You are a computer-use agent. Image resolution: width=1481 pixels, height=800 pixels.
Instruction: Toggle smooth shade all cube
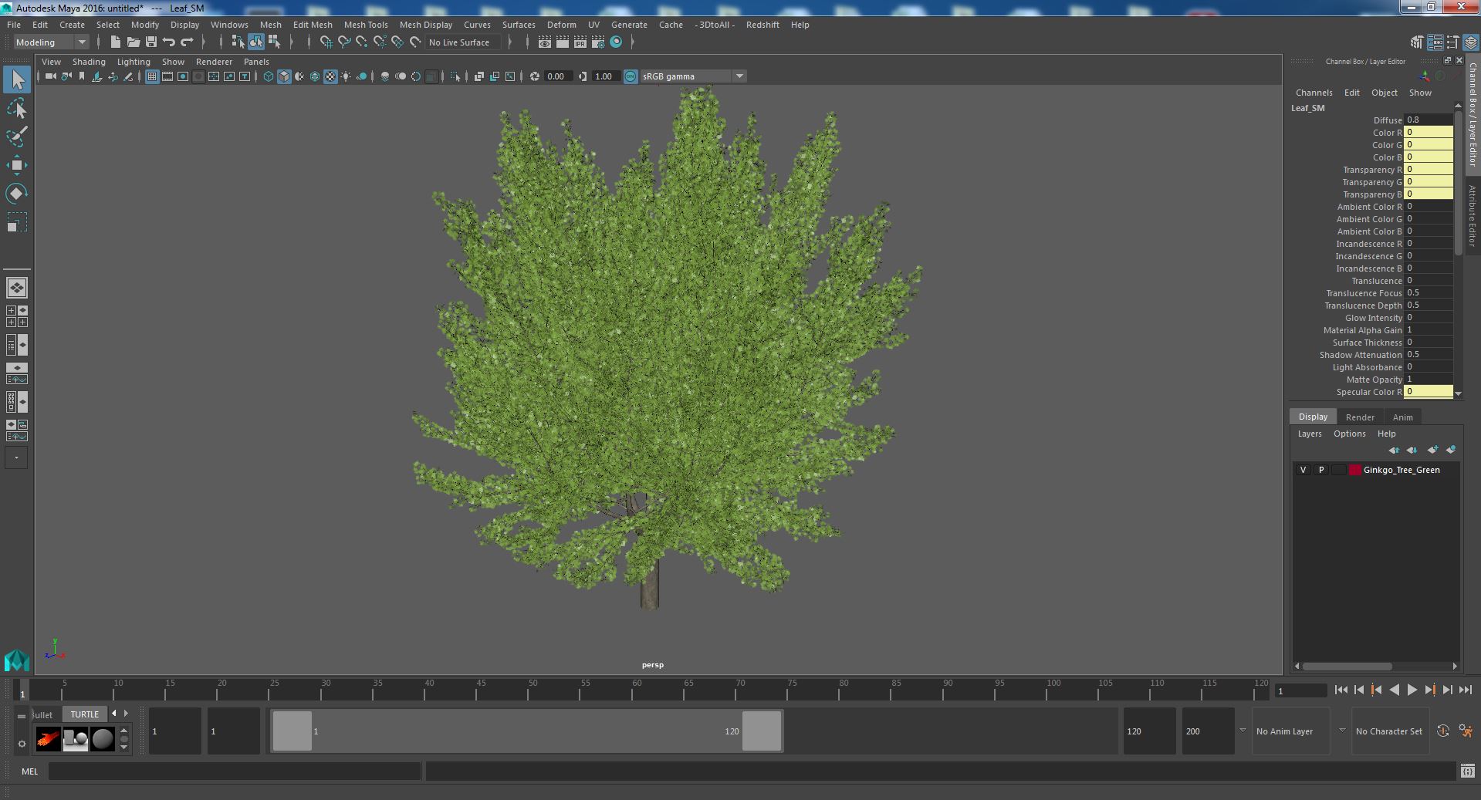pyautogui.click(x=284, y=76)
